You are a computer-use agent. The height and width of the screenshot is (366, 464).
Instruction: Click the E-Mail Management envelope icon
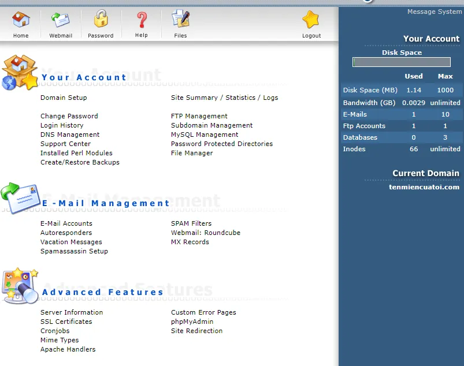[x=20, y=198]
